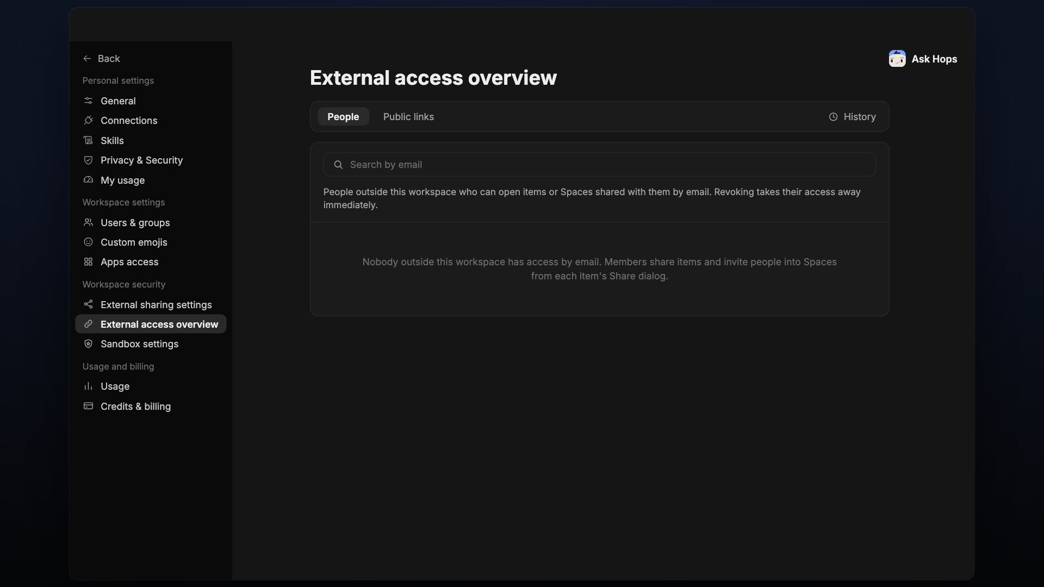Click the 'Nobody outside this workspace' message
The image size is (1044, 587).
599,269
